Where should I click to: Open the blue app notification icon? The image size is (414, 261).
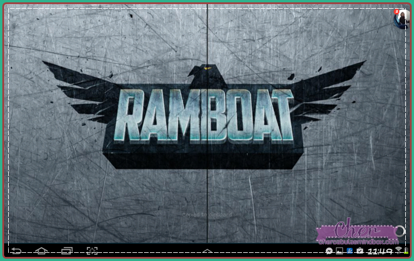click(x=350, y=251)
